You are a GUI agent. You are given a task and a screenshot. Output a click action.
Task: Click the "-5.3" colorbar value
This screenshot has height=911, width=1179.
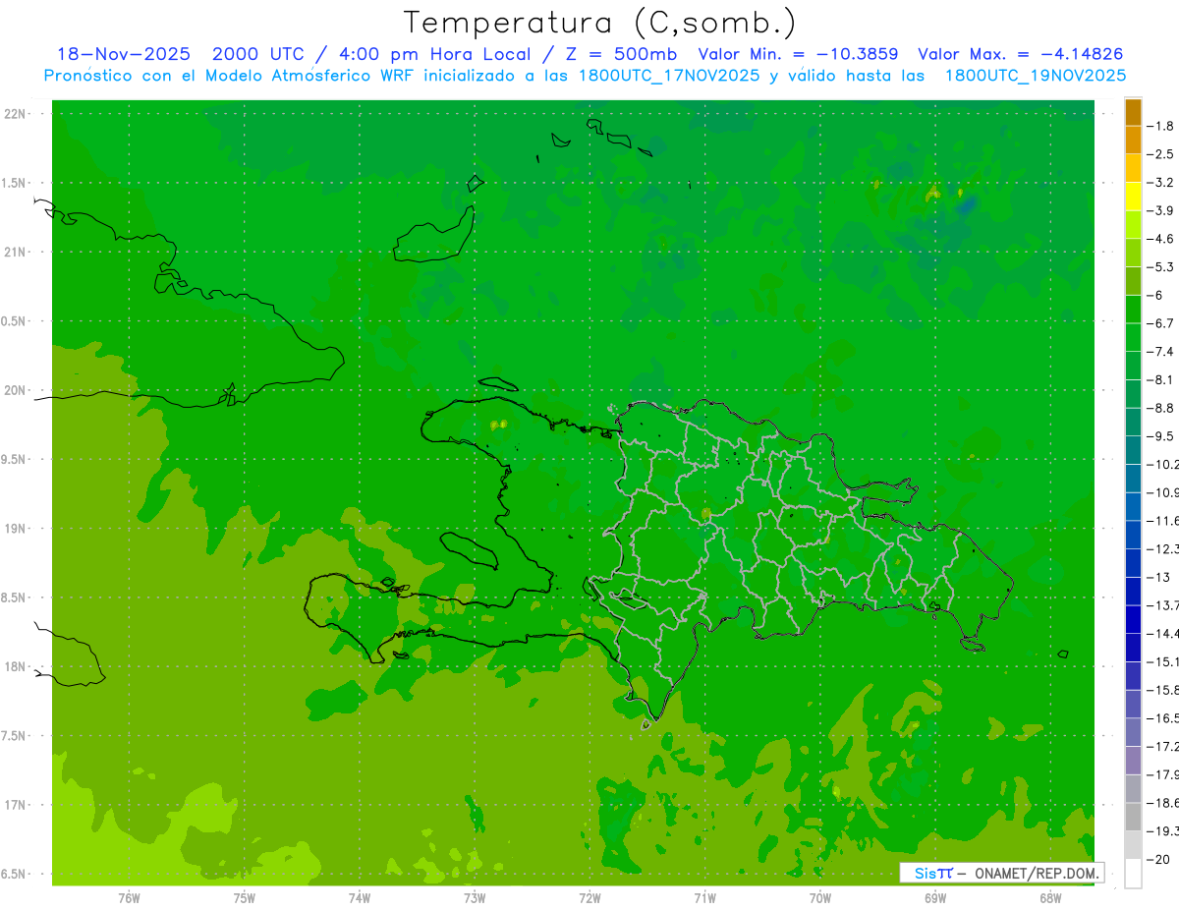pyautogui.click(x=1161, y=266)
